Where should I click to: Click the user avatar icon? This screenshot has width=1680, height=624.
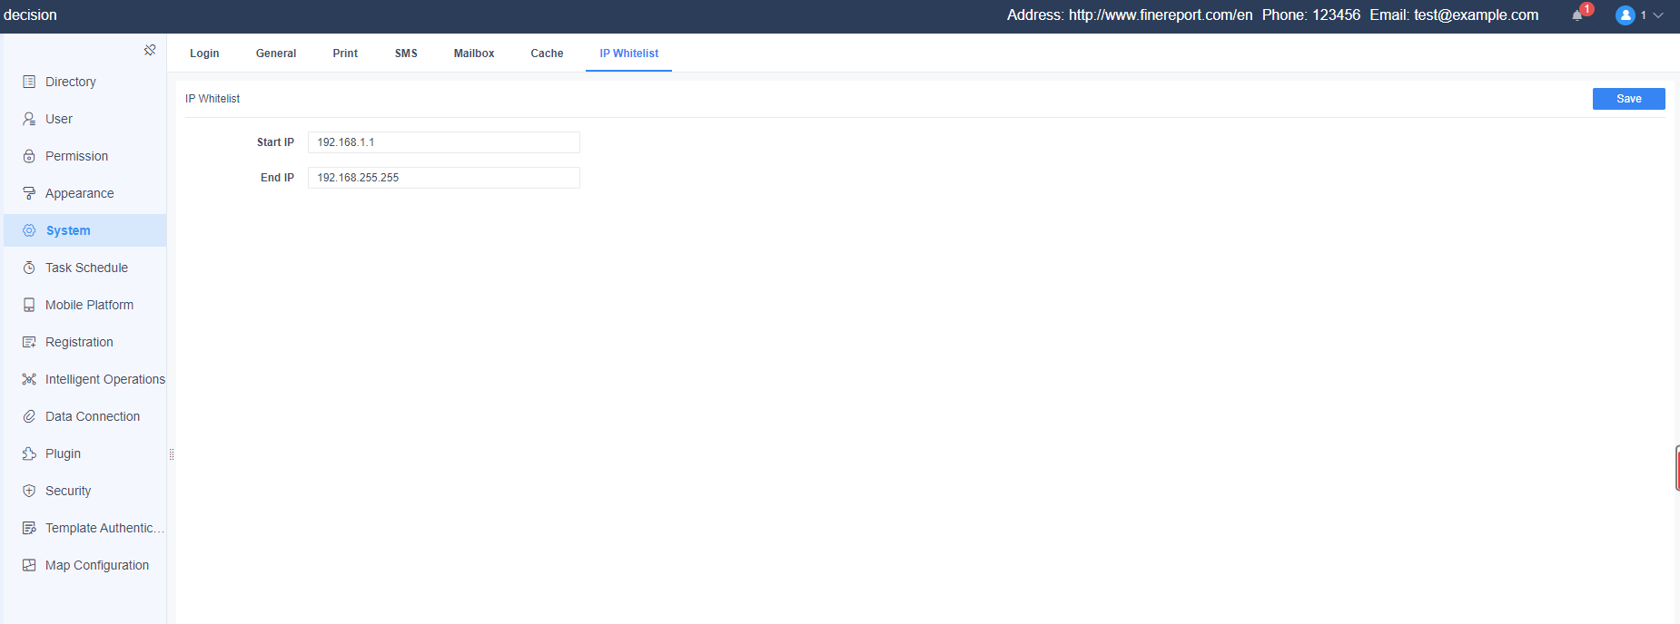(1625, 15)
